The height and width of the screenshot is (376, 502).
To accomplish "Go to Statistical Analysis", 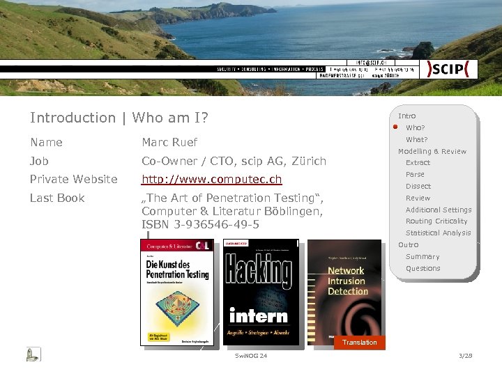I will click(438, 233).
